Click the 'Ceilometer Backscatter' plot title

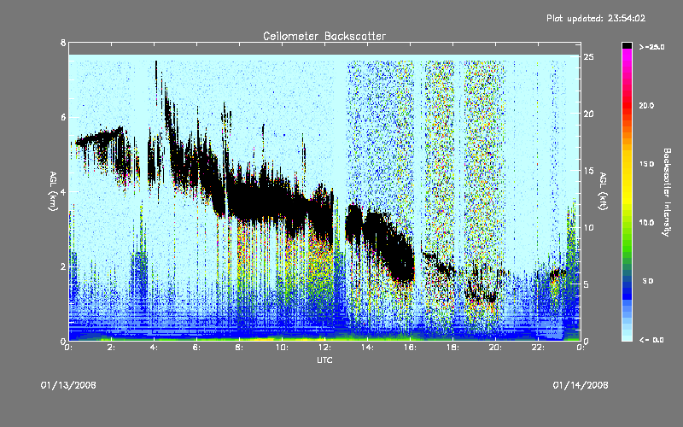pyautogui.click(x=324, y=36)
